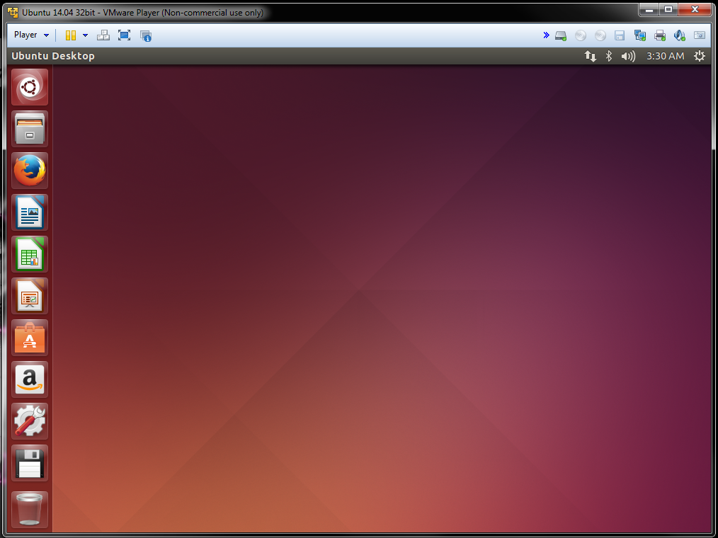This screenshot has width=718, height=538.
Task: Open the session power gear menu
Action: pyautogui.click(x=699, y=56)
